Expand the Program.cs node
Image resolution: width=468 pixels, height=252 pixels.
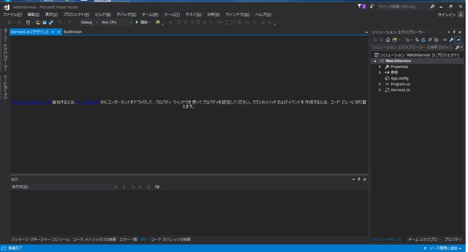(380, 84)
